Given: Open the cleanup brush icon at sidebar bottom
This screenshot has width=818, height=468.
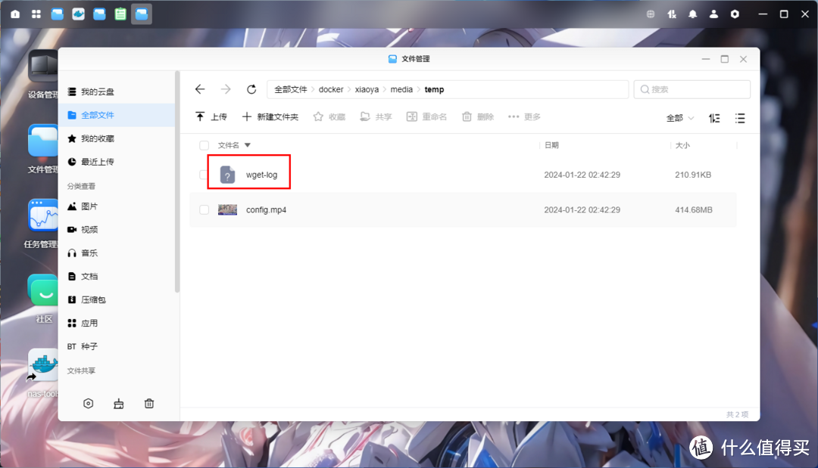Looking at the screenshot, I should tap(118, 403).
